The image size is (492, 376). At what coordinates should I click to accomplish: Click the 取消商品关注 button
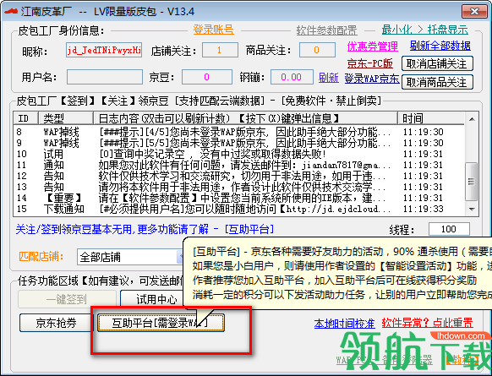[x=437, y=82]
